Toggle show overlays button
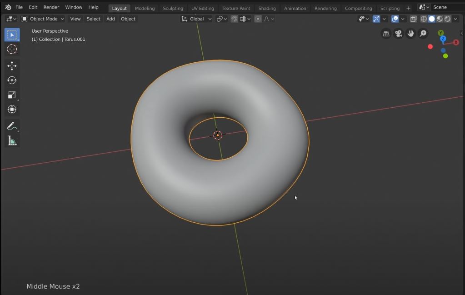465x295 pixels. pos(395,19)
